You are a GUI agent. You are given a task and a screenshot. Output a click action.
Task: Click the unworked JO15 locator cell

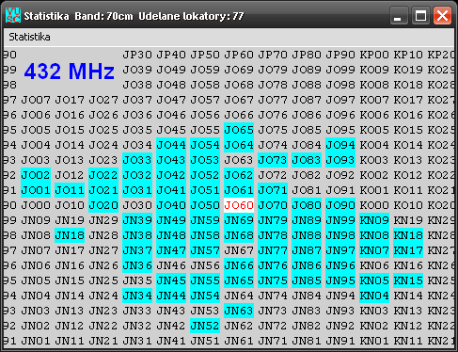70,130
